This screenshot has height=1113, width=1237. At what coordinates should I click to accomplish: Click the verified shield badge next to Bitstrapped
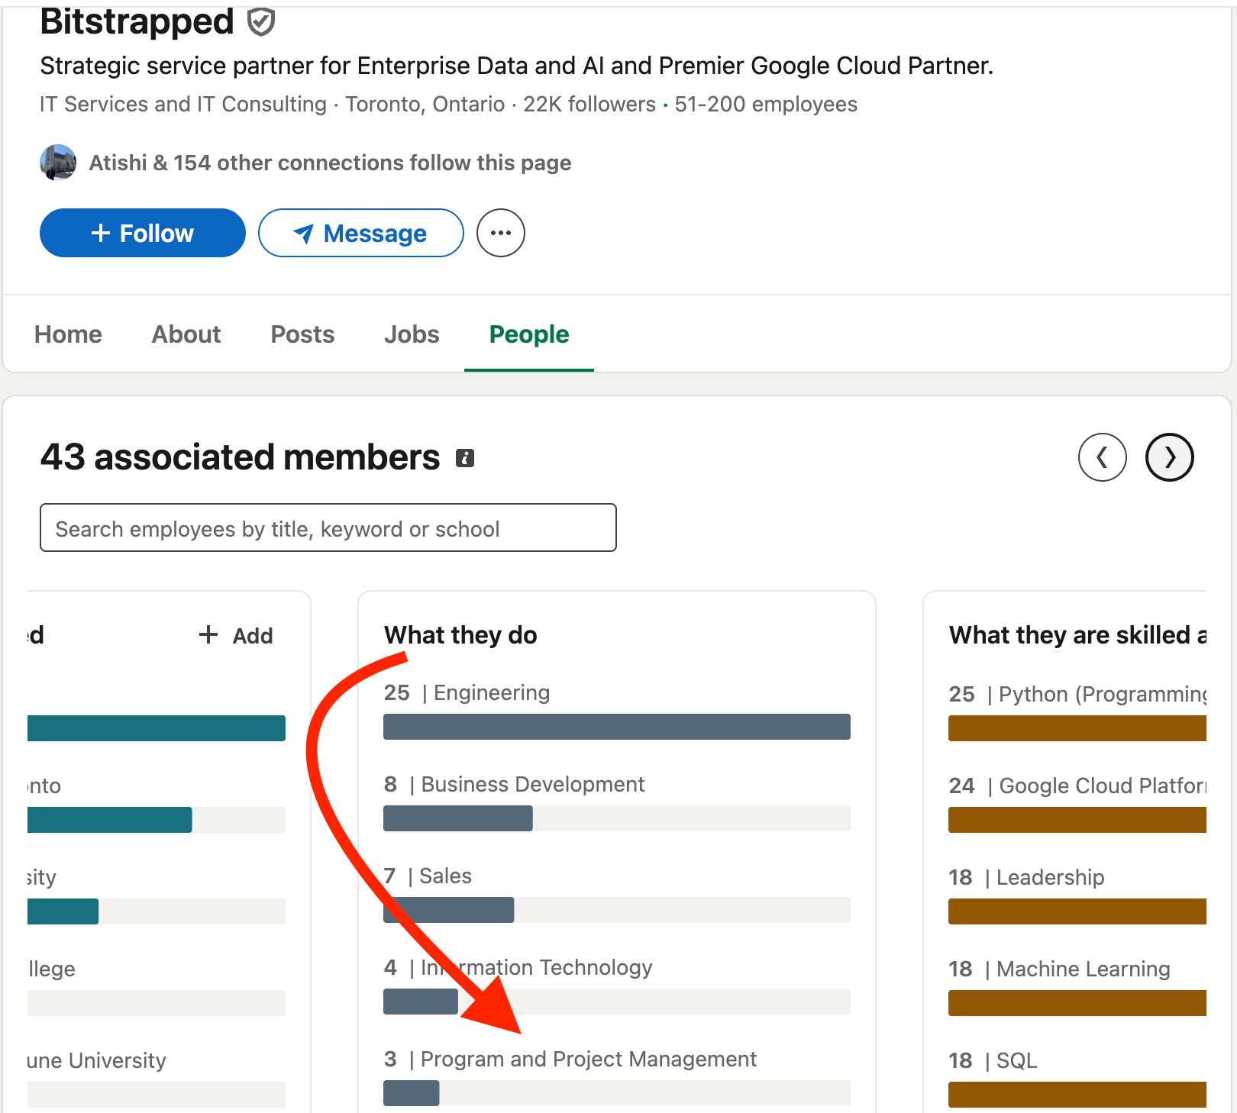point(261,22)
